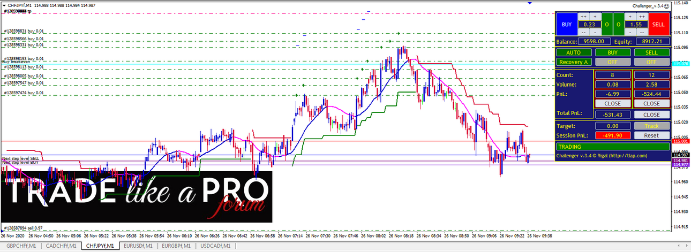
Task: Toggle the OFF switch under the BUY mode button
Action: 613,62
